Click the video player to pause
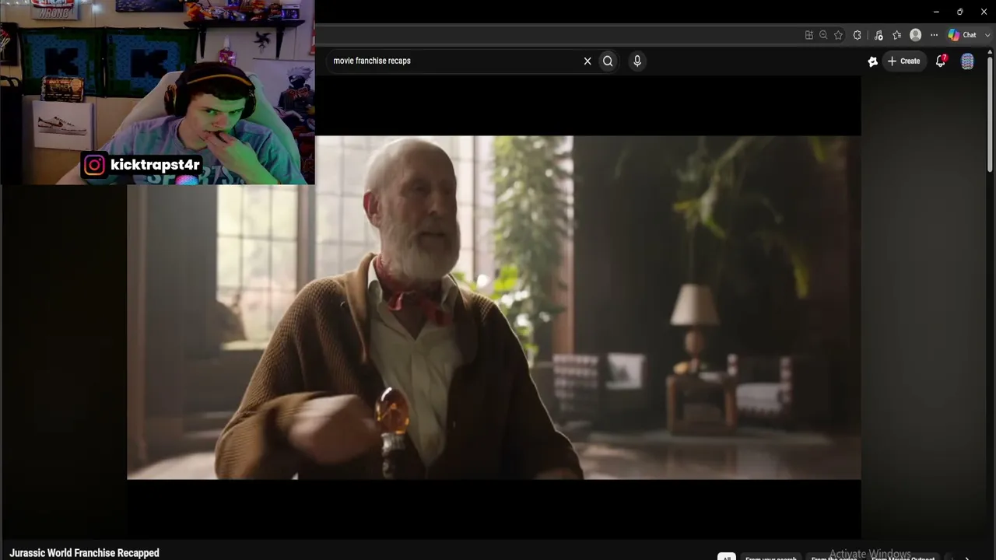The height and width of the screenshot is (560, 996). pyautogui.click(x=494, y=307)
